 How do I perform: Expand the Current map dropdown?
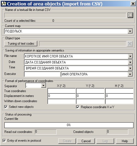click(130, 31)
